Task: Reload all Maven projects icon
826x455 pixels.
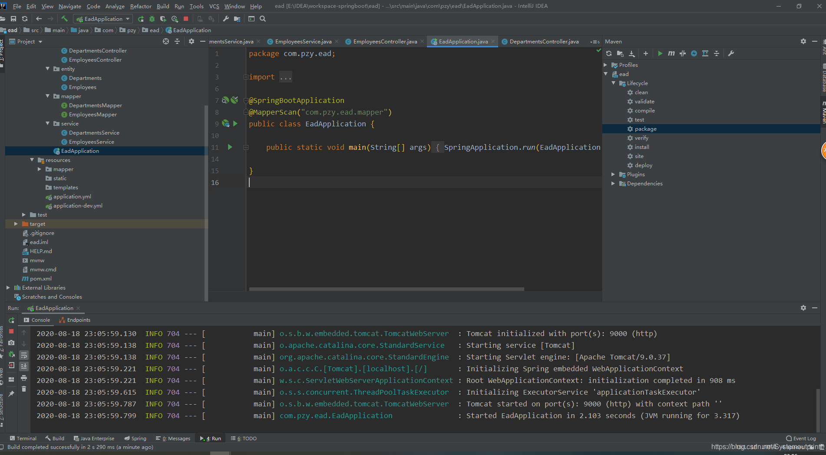Action: pyautogui.click(x=609, y=53)
